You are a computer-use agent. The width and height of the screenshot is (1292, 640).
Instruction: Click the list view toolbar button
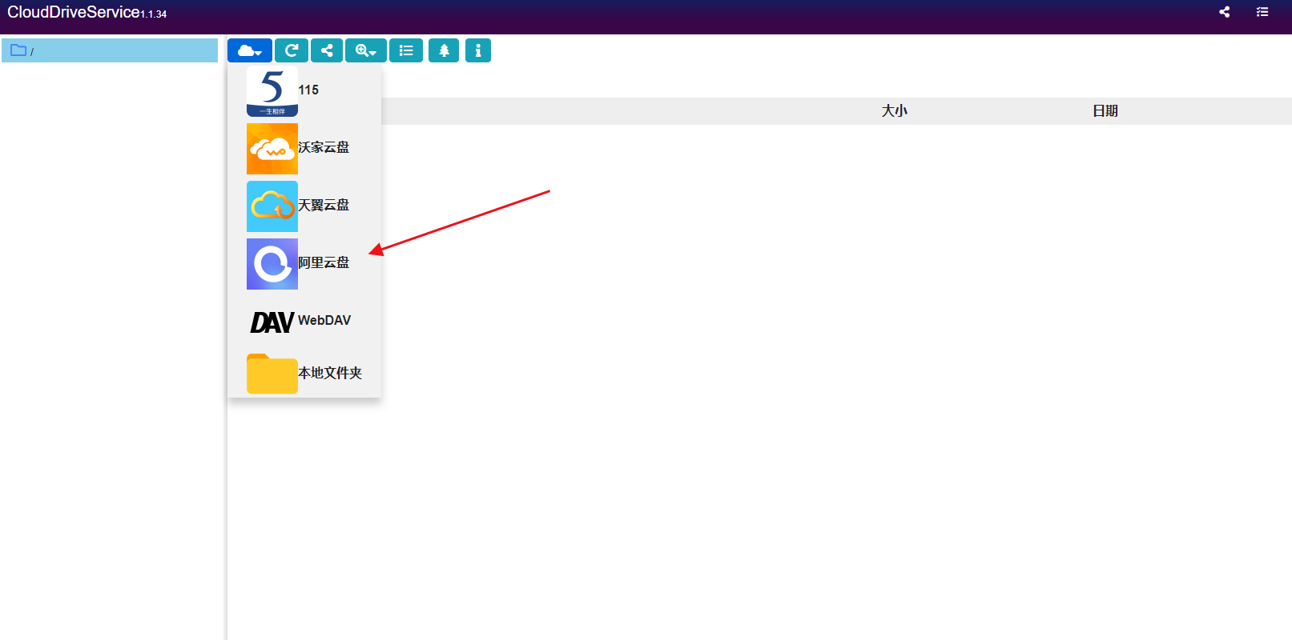pos(406,50)
